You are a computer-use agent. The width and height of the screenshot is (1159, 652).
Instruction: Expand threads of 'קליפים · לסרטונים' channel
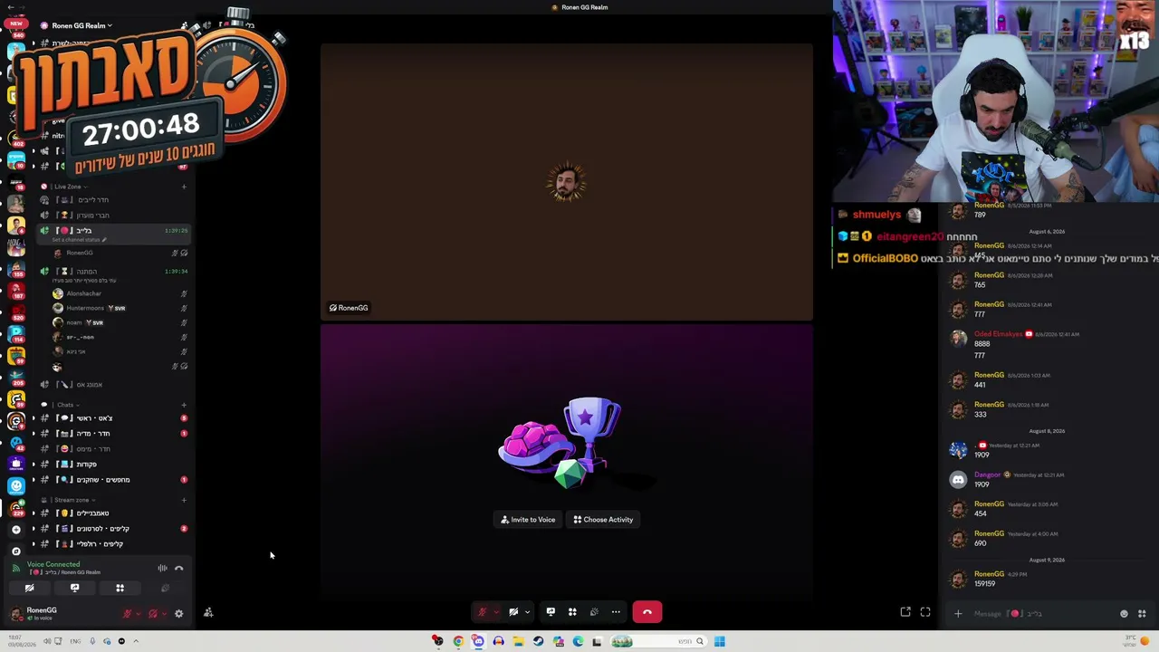pos(34,529)
